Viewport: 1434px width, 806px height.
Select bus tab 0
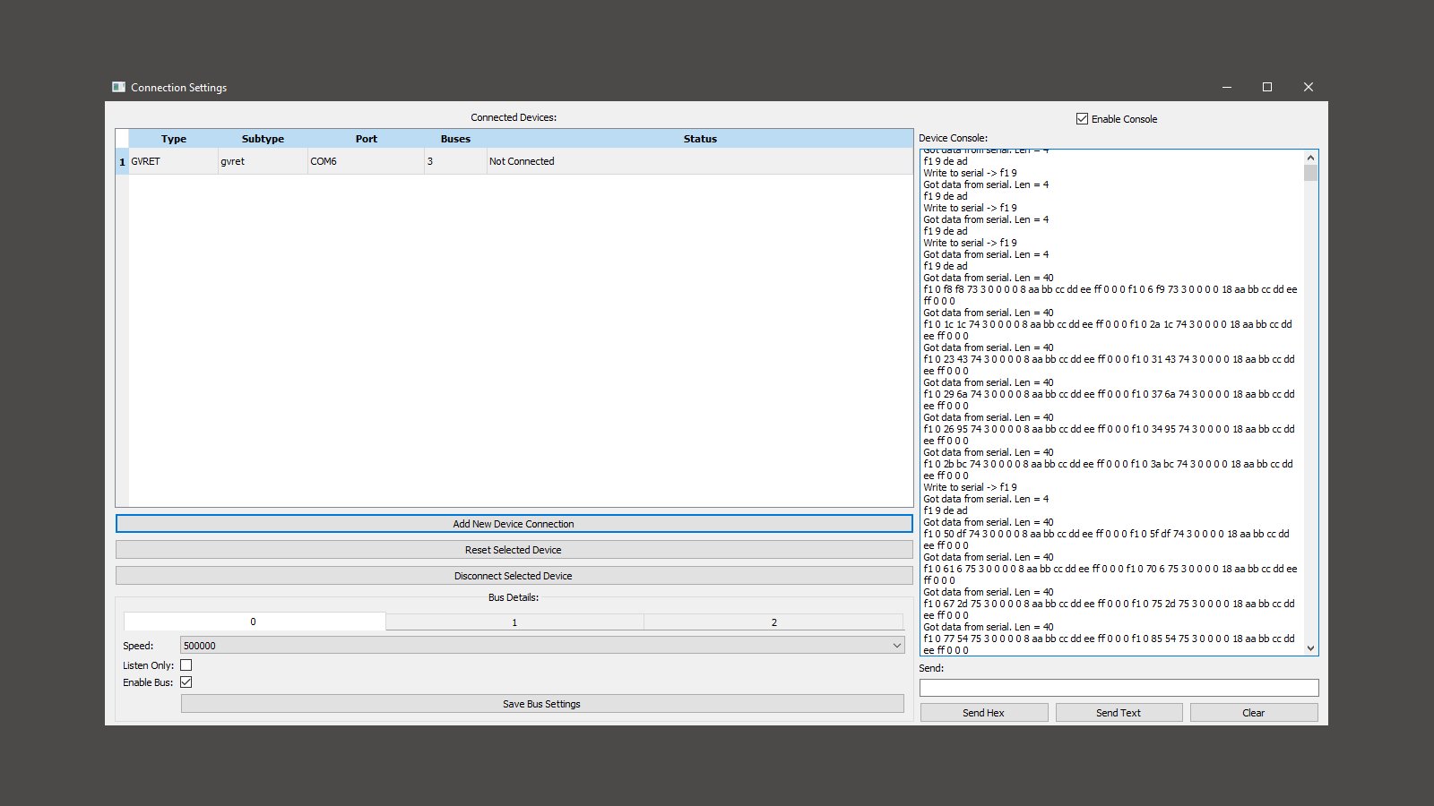click(254, 622)
